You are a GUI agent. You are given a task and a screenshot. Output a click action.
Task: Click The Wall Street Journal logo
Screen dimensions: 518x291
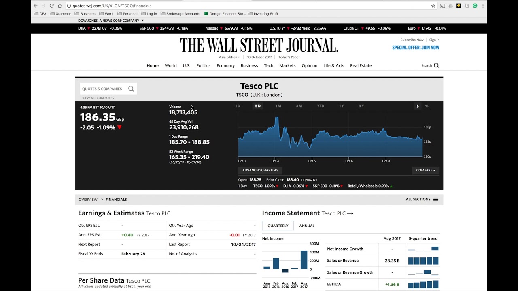pyautogui.click(x=259, y=45)
